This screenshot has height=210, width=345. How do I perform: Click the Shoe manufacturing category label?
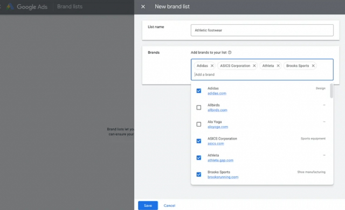tap(312, 172)
